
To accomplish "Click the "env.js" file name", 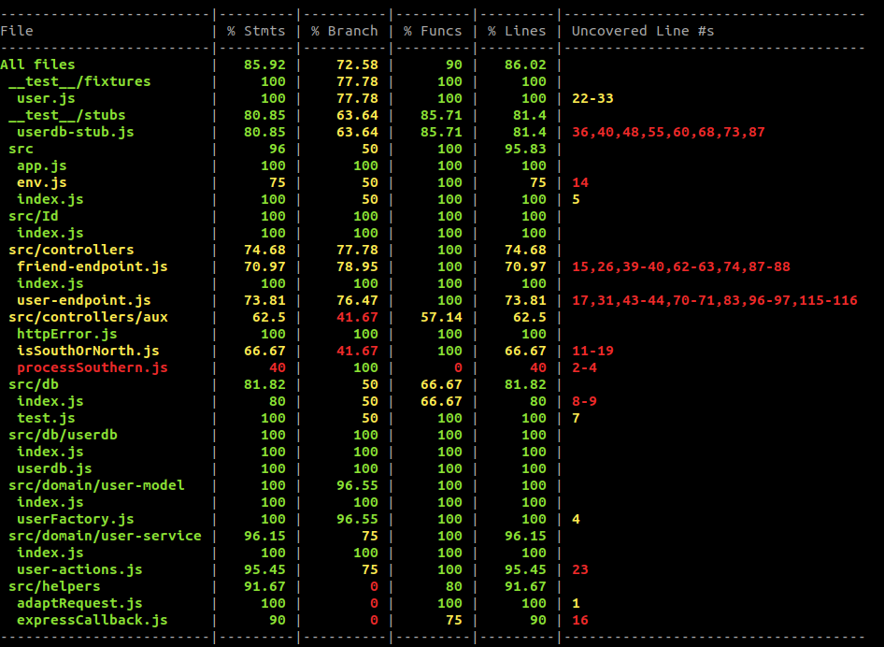I will point(42,182).
